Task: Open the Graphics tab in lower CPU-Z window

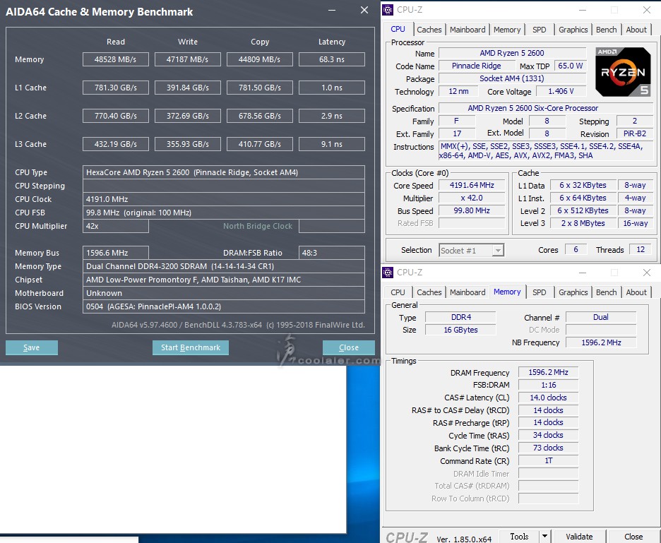Action: pyautogui.click(x=573, y=292)
